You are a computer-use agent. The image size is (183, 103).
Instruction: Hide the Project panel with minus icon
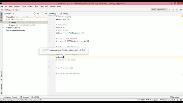(x=46, y=13)
